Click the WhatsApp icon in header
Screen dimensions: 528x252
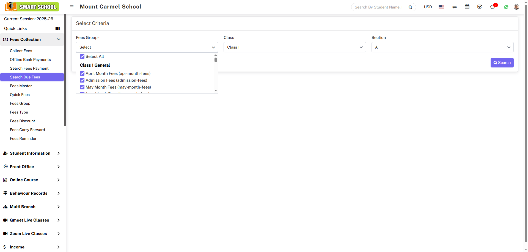(506, 7)
